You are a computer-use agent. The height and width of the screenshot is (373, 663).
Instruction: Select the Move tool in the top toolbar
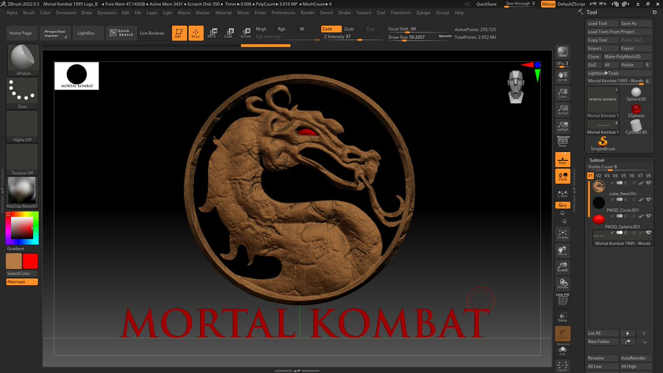point(212,33)
